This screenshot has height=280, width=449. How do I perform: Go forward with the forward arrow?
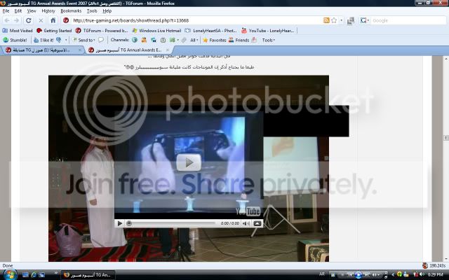[x=17, y=20]
